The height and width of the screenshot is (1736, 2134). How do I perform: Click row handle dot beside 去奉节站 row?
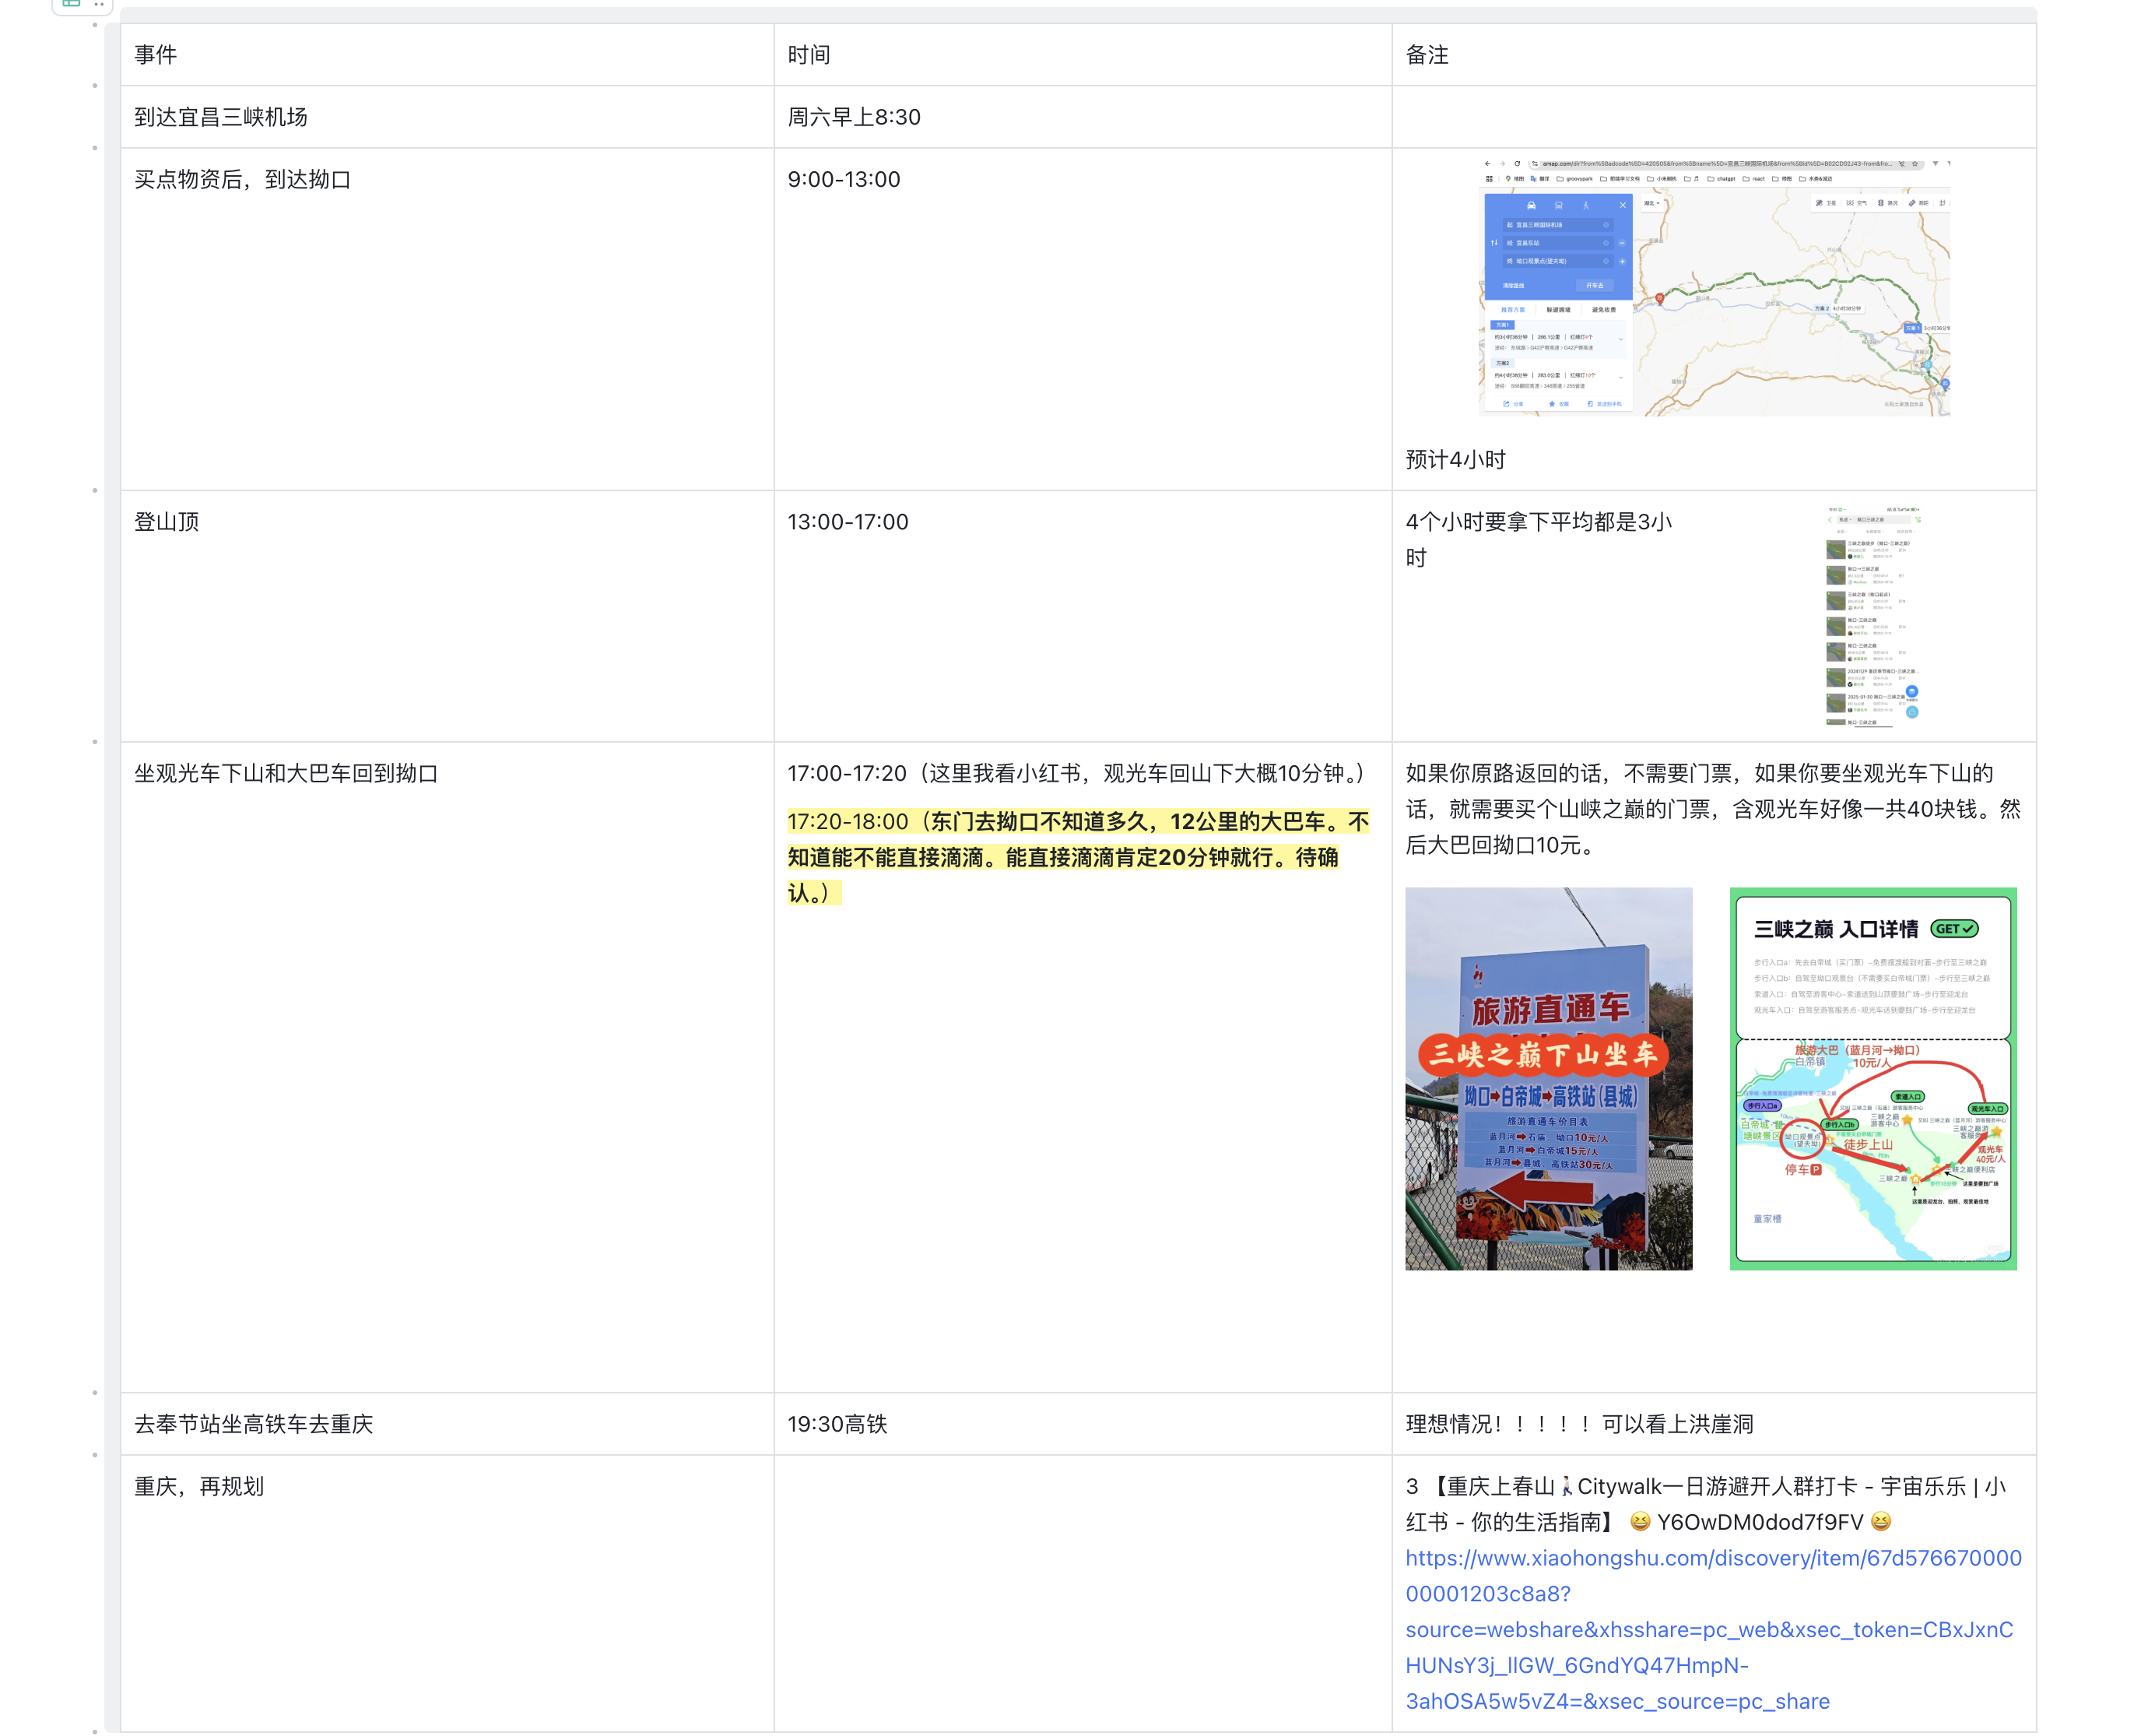tap(95, 1392)
